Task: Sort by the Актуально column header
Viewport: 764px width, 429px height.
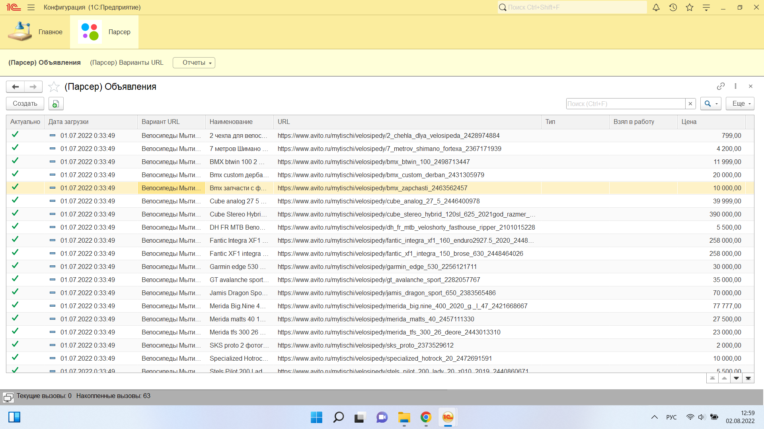Action: click(x=25, y=122)
